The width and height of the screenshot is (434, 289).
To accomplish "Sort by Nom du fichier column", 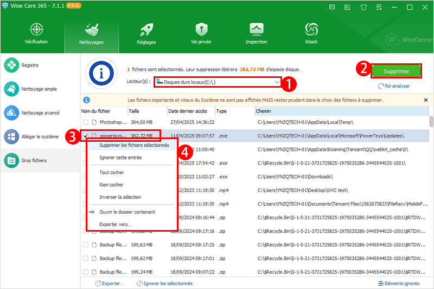I will point(104,111).
